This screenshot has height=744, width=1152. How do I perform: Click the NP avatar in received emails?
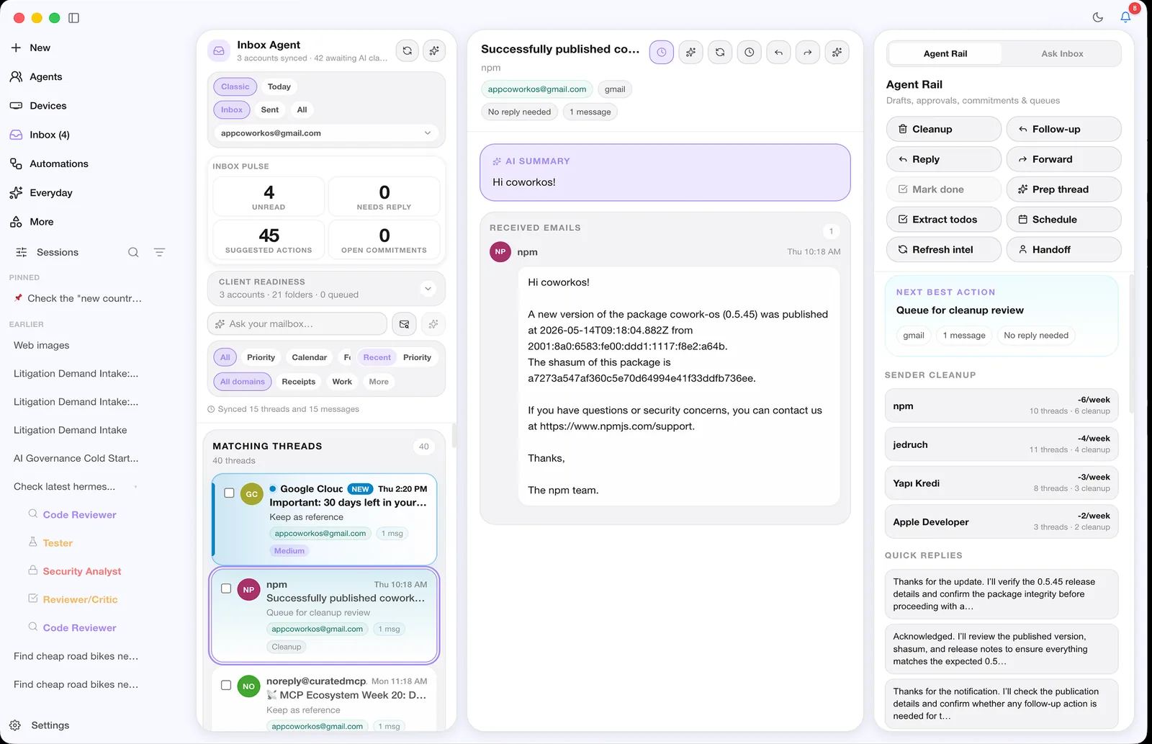click(500, 251)
